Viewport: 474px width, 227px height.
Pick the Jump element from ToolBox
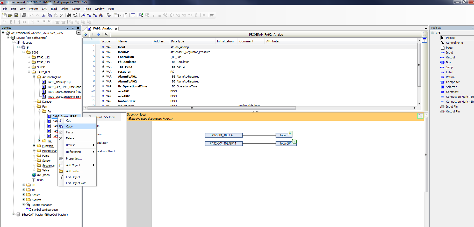coord(449,67)
